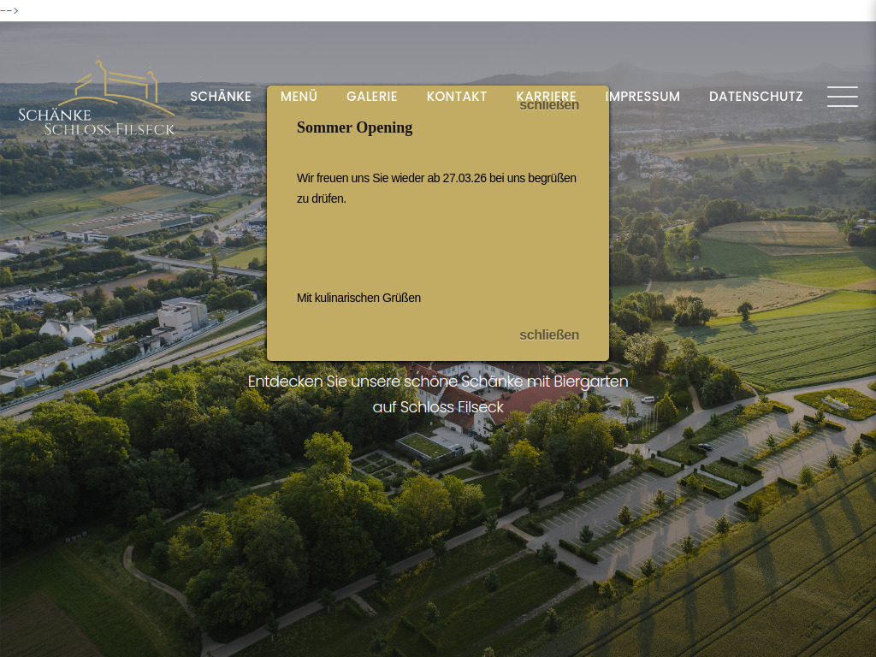Screen dimensions: 876x657
Task: Open the SCHÄNKE page
Action: tap(221, 97)
